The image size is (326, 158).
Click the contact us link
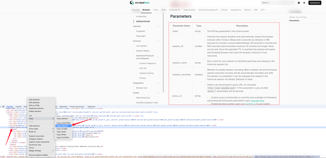[x=250, y=104]
